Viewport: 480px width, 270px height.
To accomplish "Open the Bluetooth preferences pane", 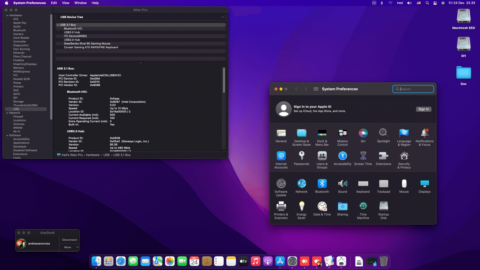I will click(322, 186).
